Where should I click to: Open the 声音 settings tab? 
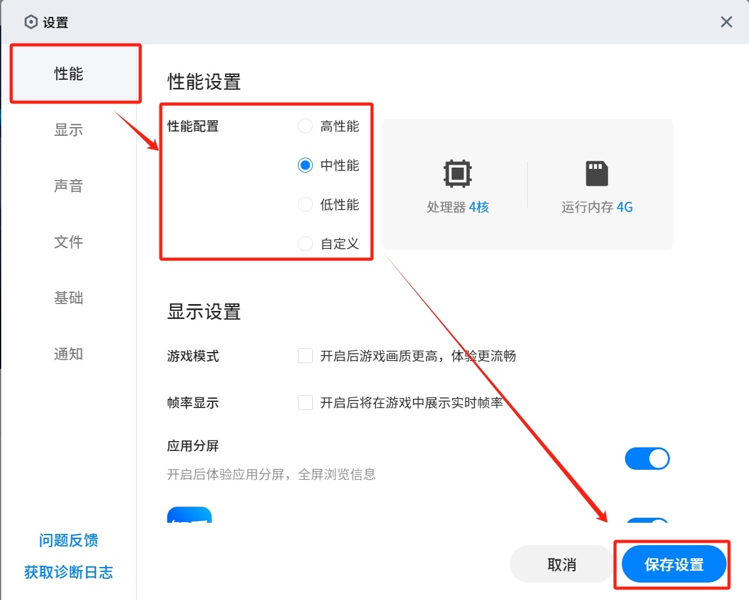pos(69,186)
